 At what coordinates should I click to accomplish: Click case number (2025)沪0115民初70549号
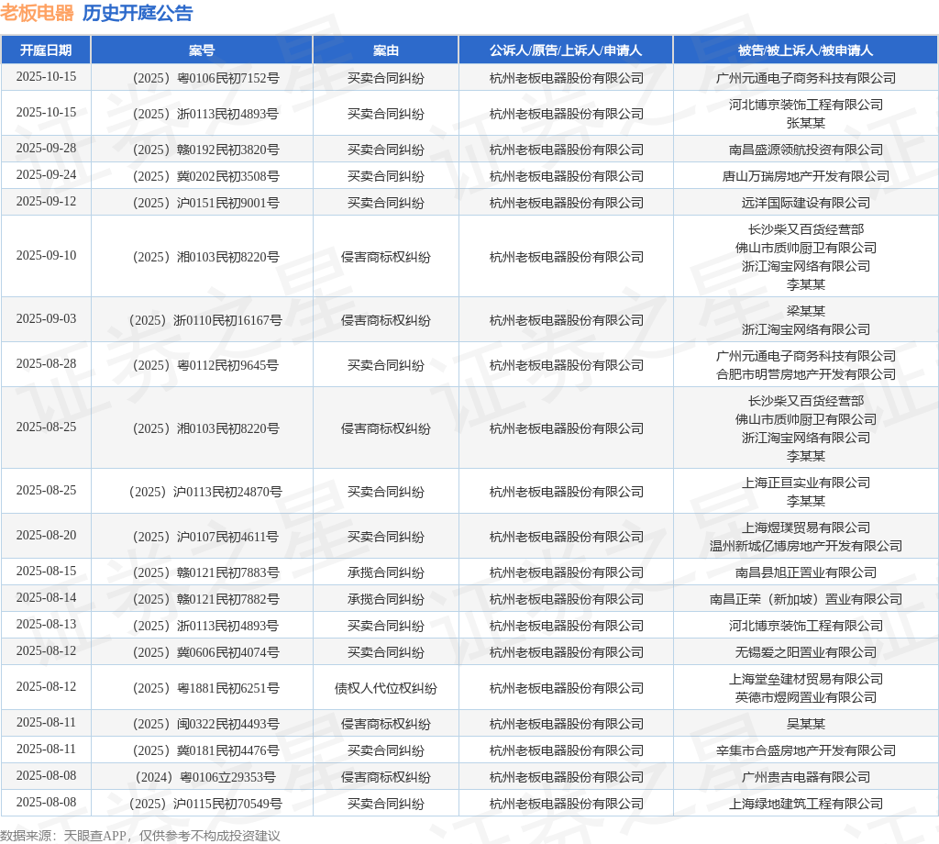(205, 804)
